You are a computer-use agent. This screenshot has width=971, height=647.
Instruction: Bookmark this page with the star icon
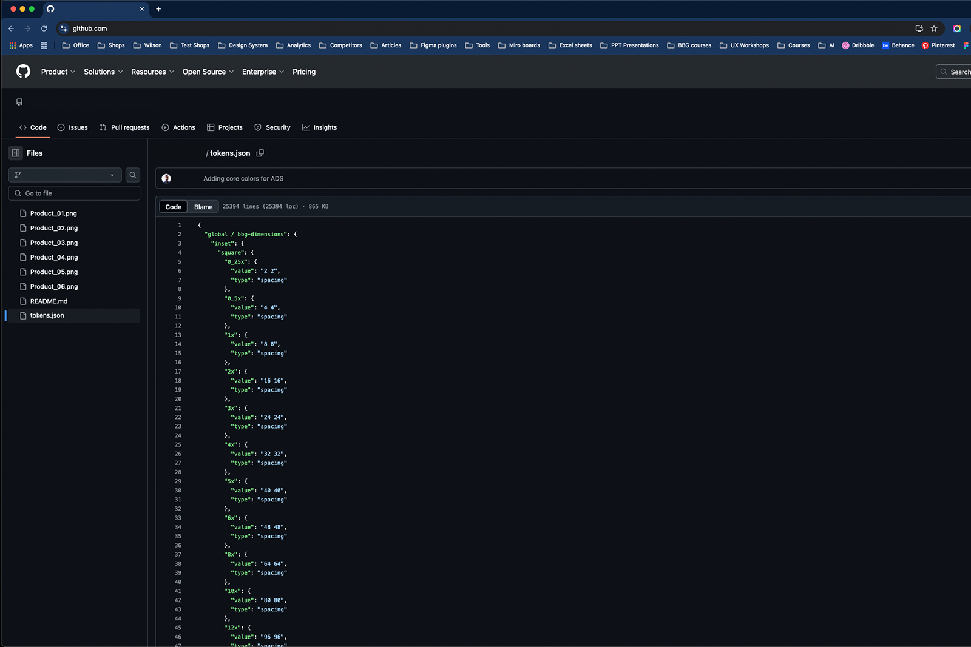tap(934, 28)
